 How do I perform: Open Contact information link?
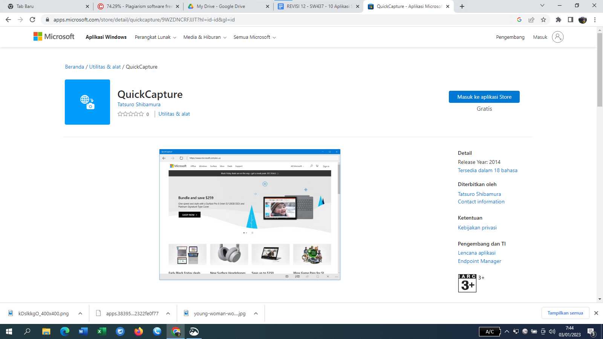pyautogui.click(x=481, y=202)
